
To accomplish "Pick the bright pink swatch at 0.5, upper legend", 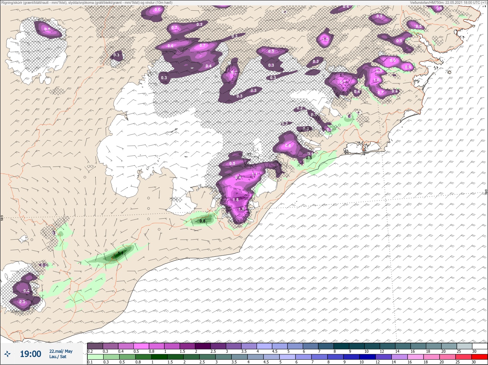I will pyautogui.click(x=141, y=346).
